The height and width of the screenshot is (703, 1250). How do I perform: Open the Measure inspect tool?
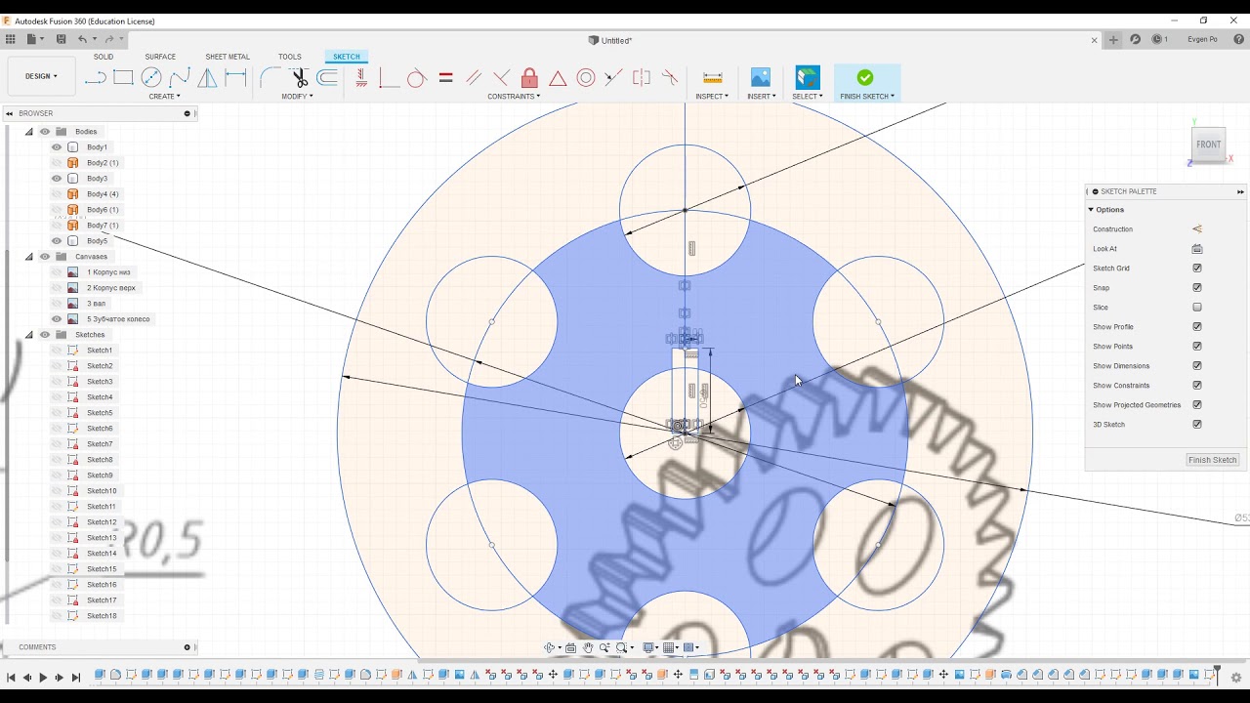pyautogui.click(x=712, y=78)
